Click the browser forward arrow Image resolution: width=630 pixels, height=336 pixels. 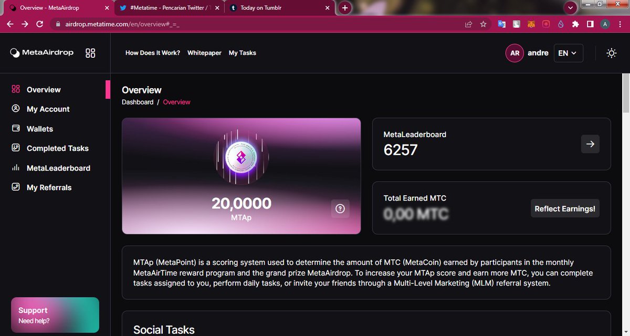point(25,24)
